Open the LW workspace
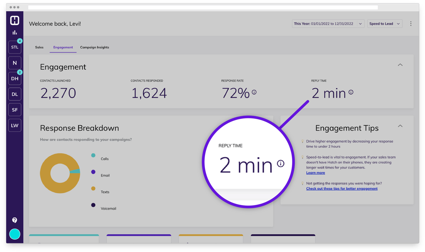This screenshot has width=425, height=252. coord(15,125)
